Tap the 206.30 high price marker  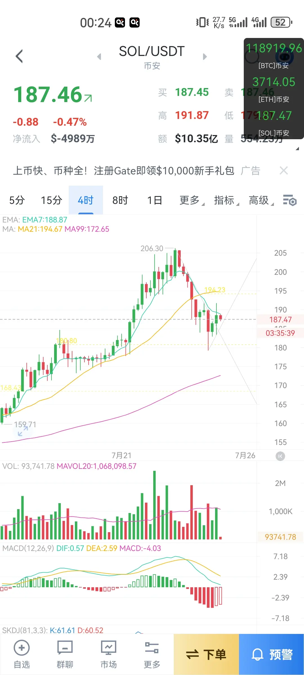pyautogui.click(x=152, y=248)
